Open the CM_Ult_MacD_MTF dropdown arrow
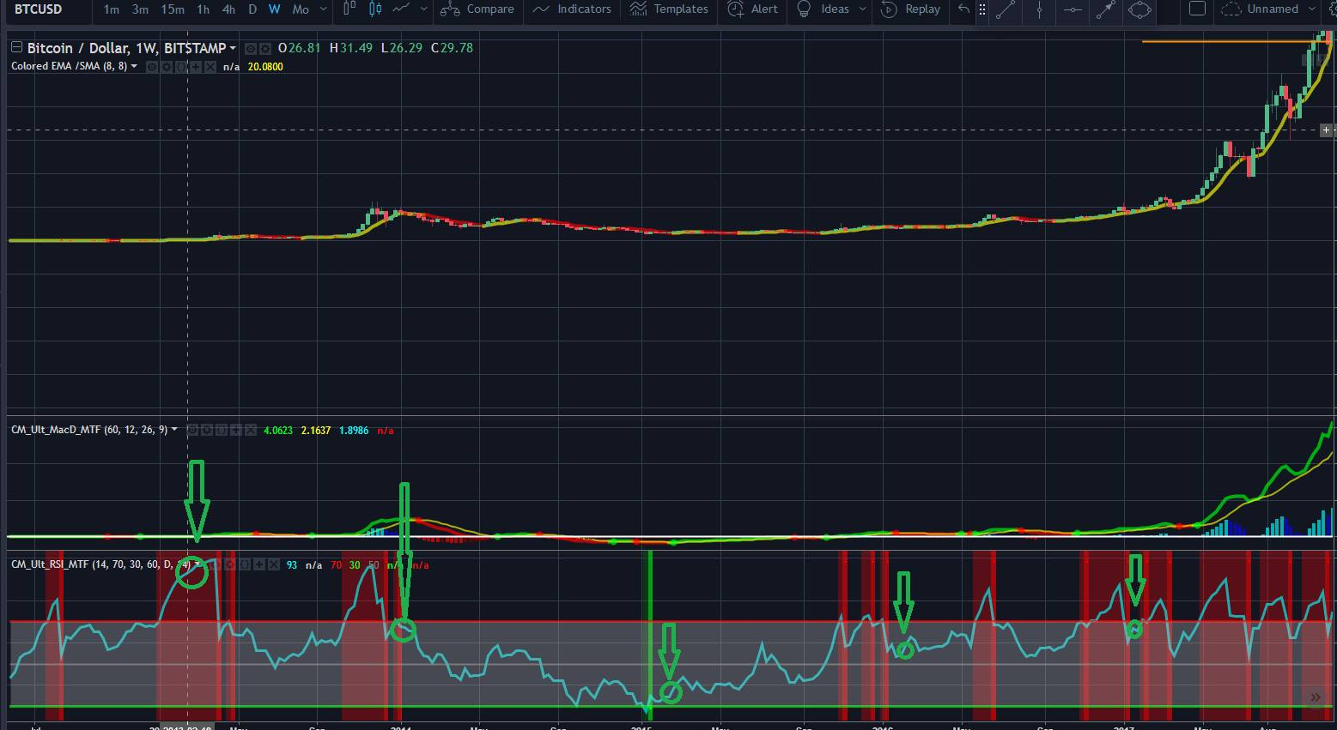 pos(174,430)
